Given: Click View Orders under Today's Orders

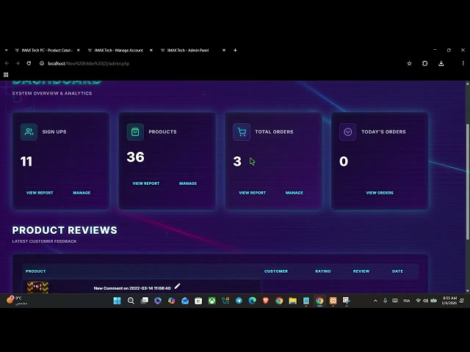Looking at the screenshot, I should coord(380,193).
